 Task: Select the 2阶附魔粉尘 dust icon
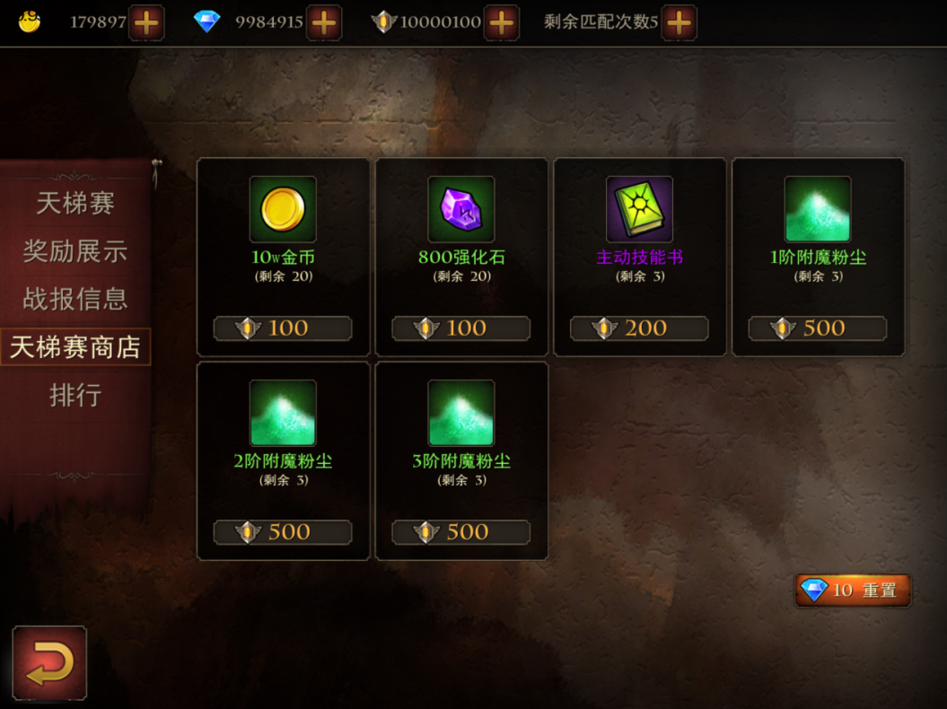coord(283,413)
